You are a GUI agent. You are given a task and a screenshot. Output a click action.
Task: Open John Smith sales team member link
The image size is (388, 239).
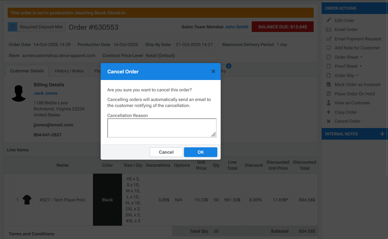click(x=236, y=27)
